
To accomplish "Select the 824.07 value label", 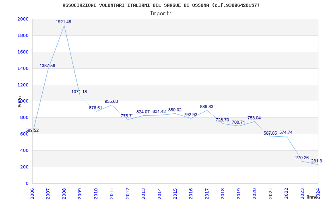I will coord(143,112).
